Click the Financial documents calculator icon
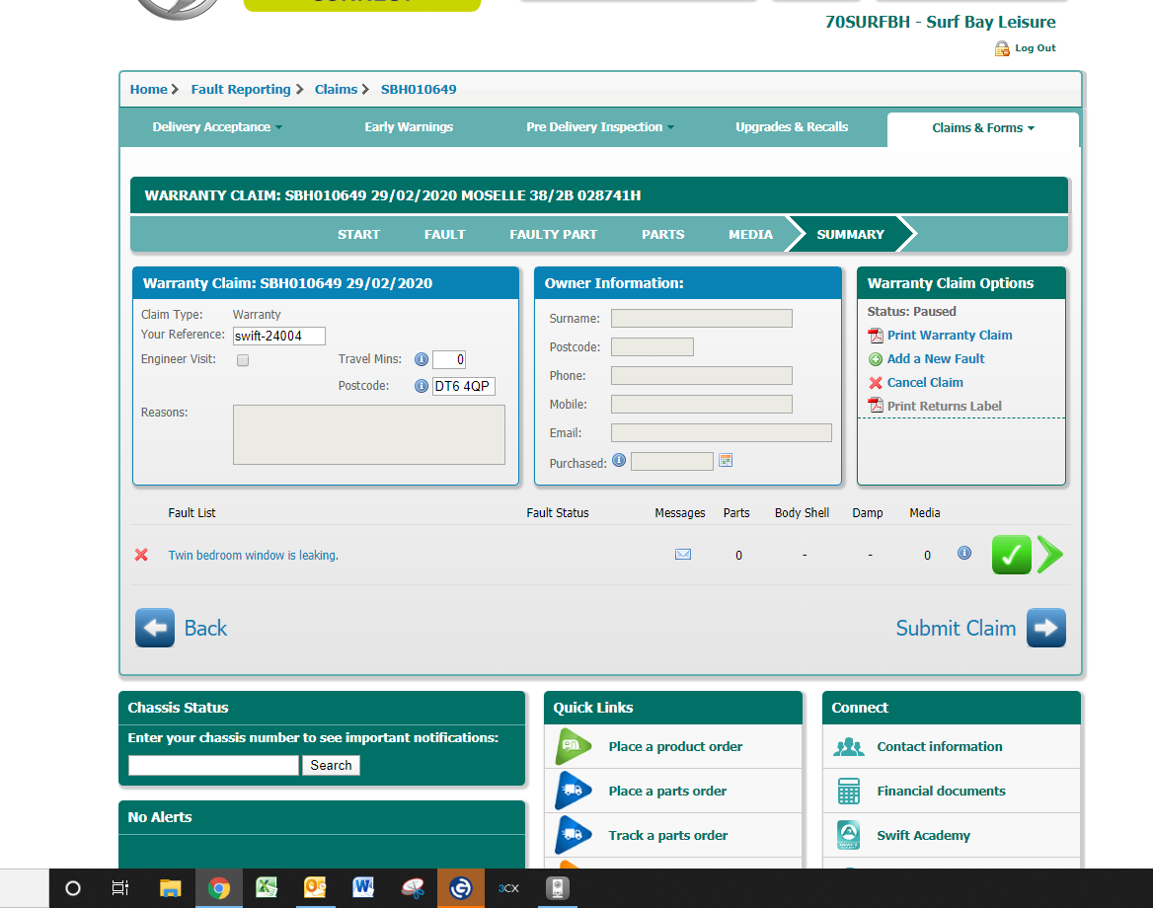 coord(849,792)
